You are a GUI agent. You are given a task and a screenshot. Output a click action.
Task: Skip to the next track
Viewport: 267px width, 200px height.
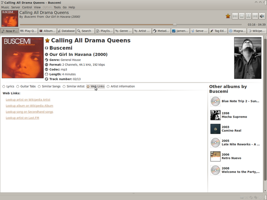coord(255,16)
